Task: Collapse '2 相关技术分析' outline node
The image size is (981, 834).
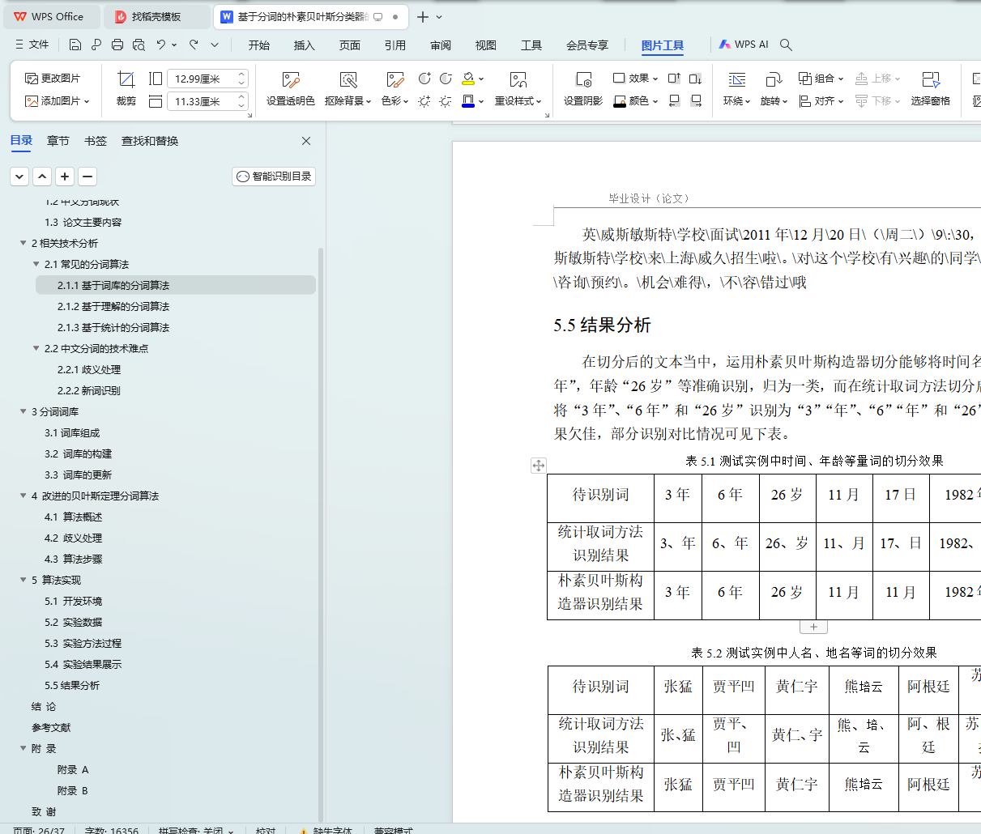Action: pos(23,243)
